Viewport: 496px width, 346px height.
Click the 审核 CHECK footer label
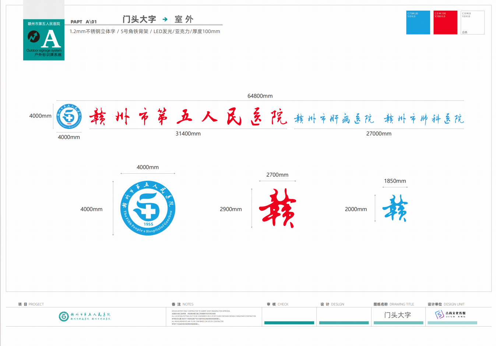[278, 304]
